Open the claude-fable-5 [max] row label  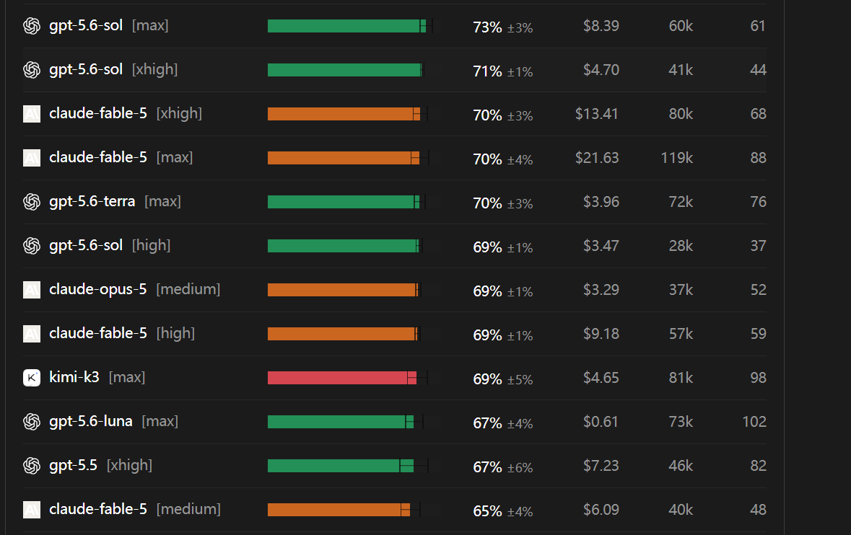click(121, 157)
